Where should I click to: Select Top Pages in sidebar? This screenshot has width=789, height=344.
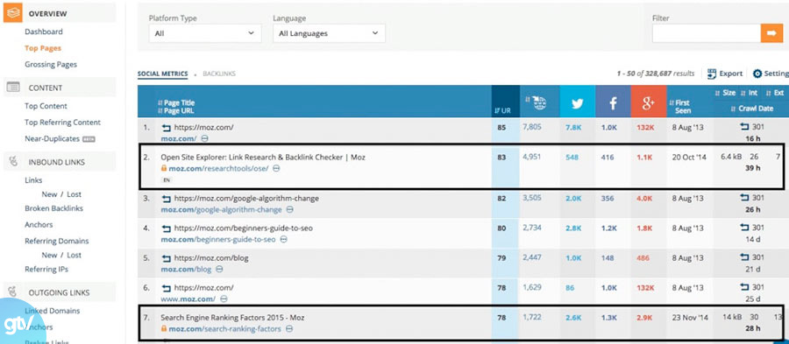(43, 48)
